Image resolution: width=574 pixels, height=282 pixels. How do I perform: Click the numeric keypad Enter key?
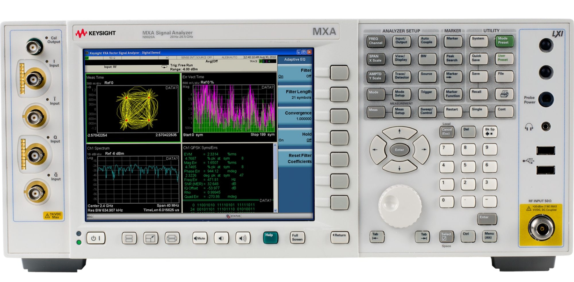(487, 219)
